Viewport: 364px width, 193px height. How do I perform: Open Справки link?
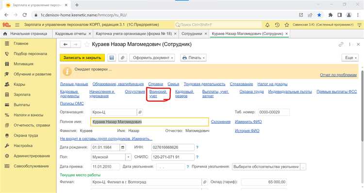(155, 84)
